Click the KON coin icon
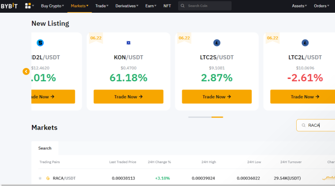 (128, 43)
